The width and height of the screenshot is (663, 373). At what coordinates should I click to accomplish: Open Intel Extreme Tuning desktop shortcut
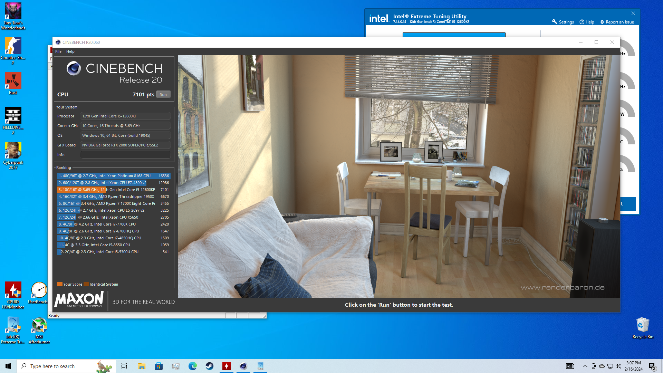click(13, 330)
